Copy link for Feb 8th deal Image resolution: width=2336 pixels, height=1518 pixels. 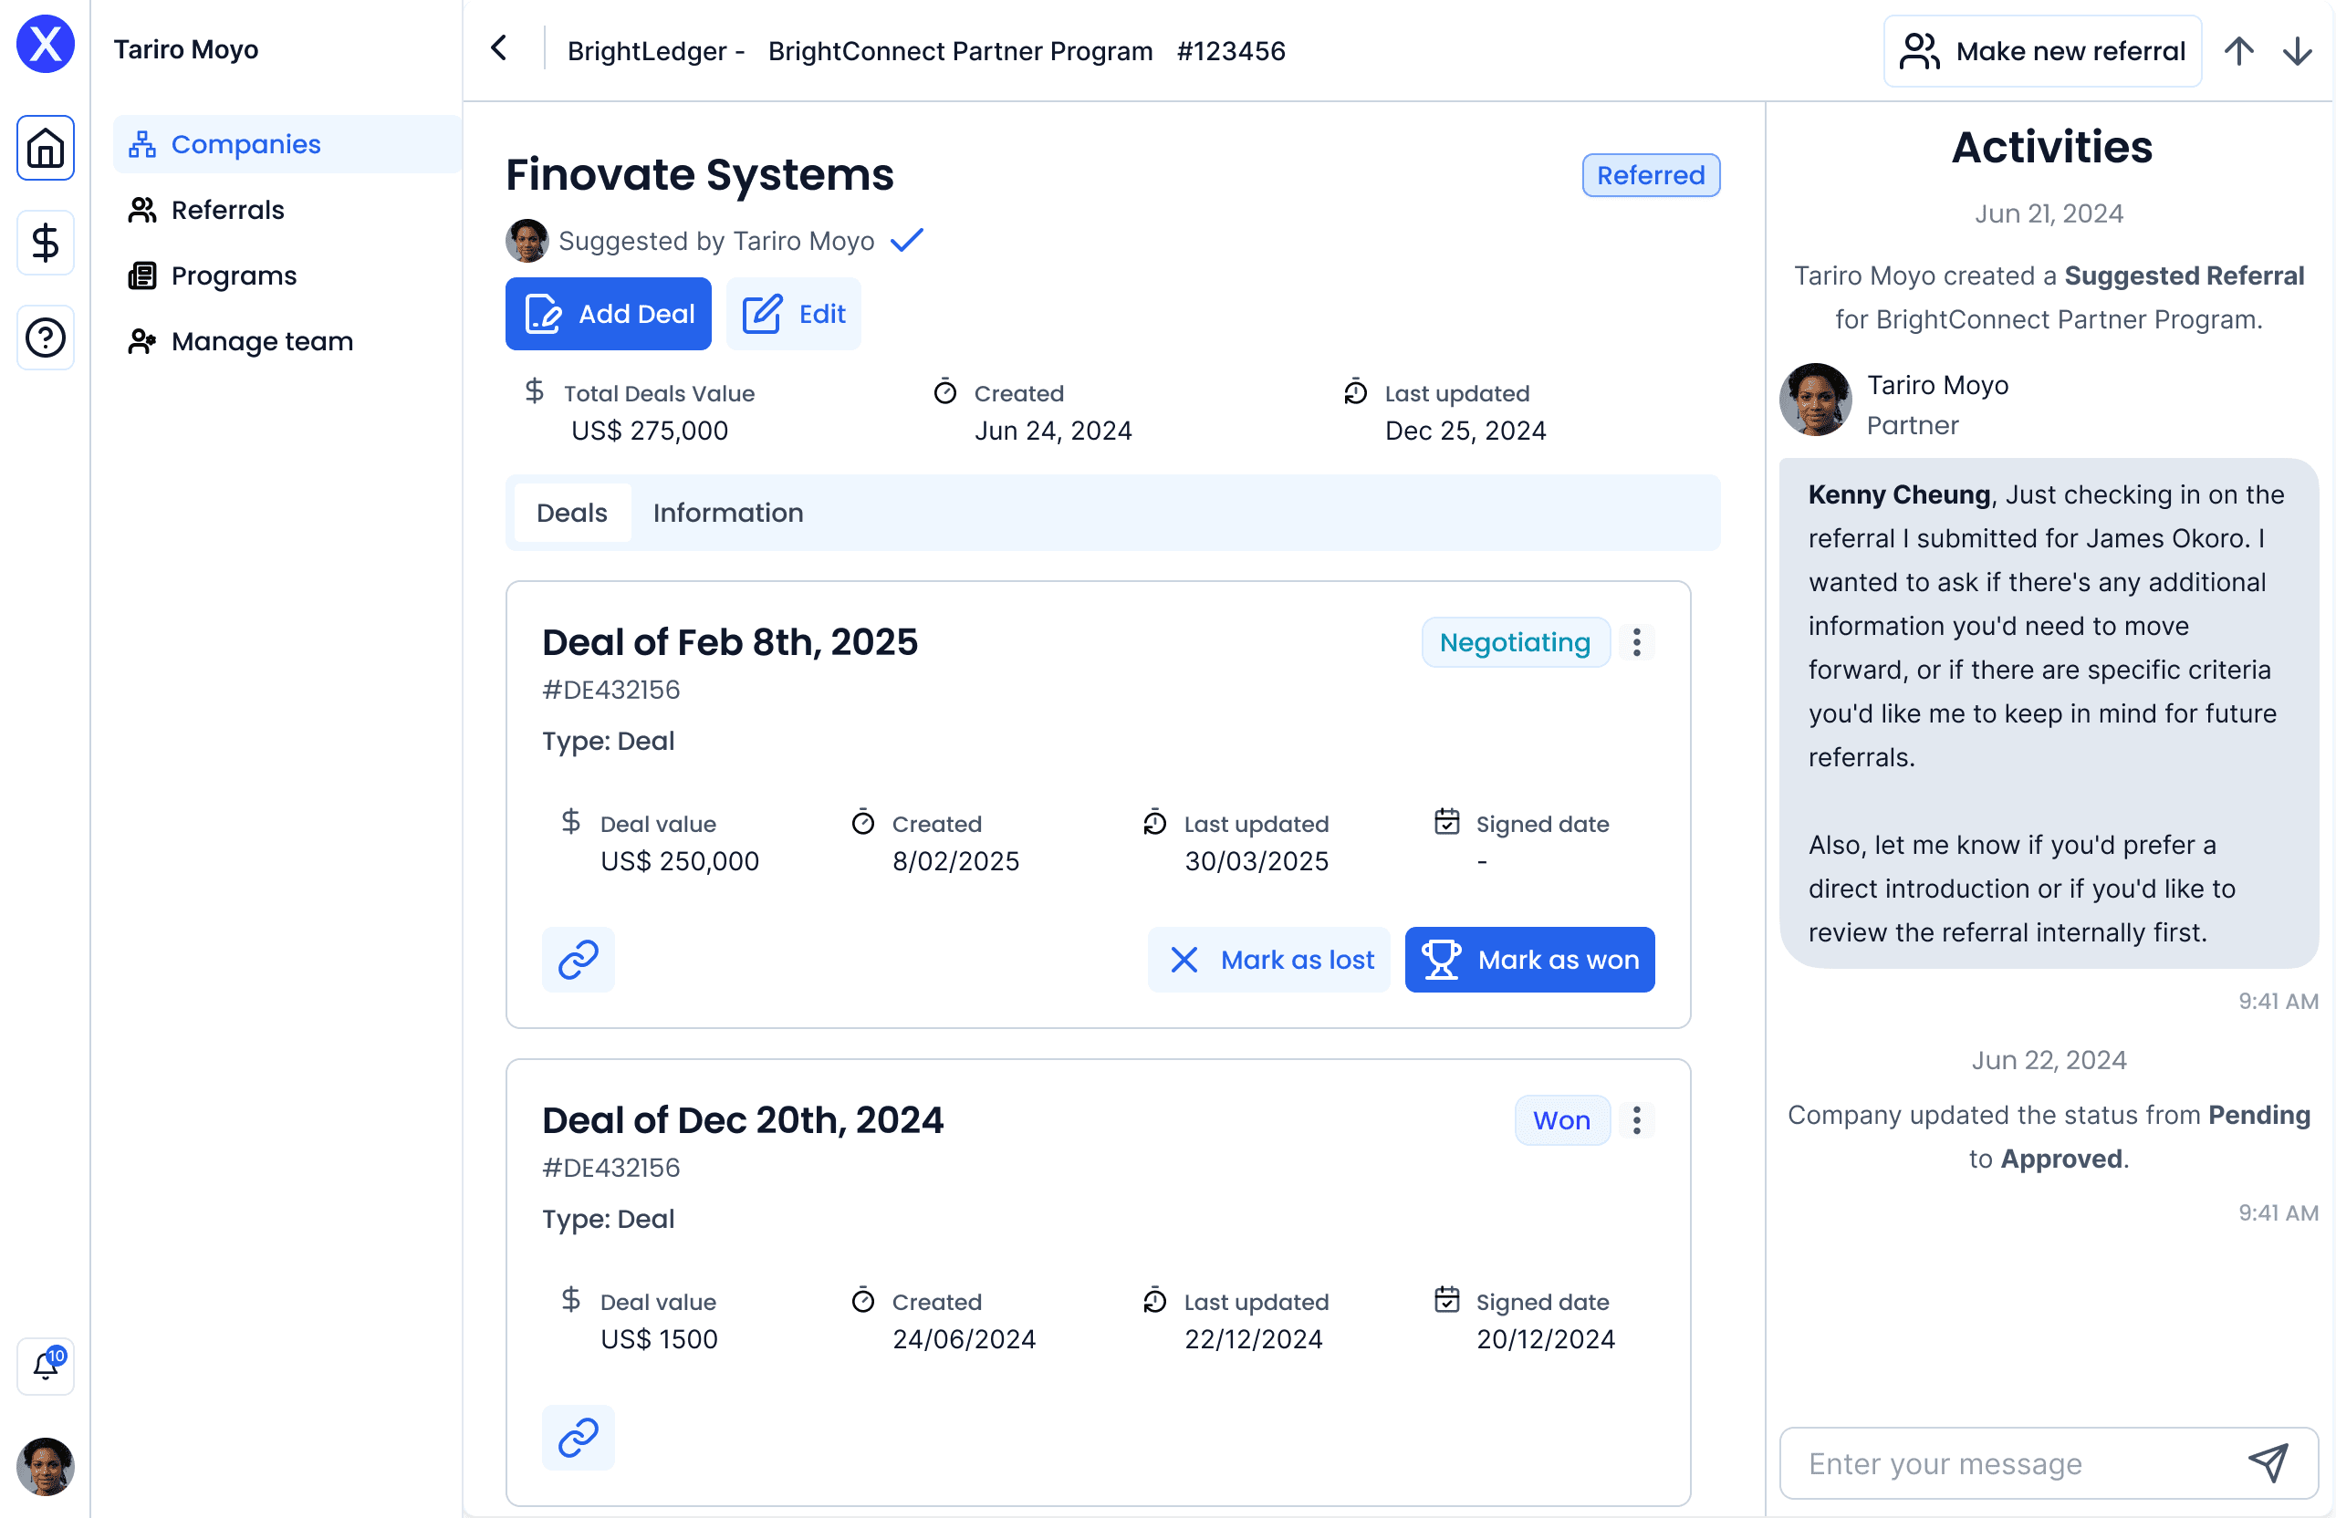pos(579,959)
